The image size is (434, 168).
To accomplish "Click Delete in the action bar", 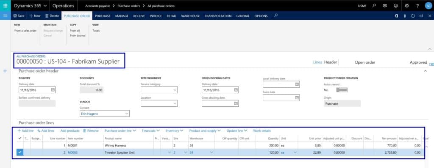I will [52, 16].
